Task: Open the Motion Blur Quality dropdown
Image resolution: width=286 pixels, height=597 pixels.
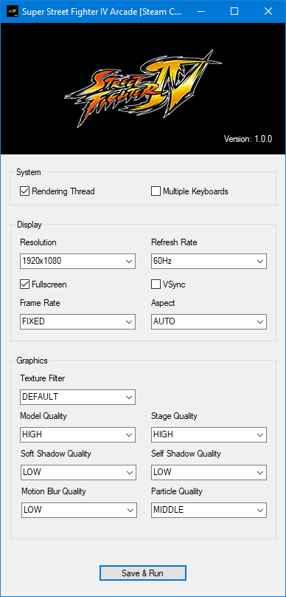Action: pyautogui.click(x=79, y=510)
